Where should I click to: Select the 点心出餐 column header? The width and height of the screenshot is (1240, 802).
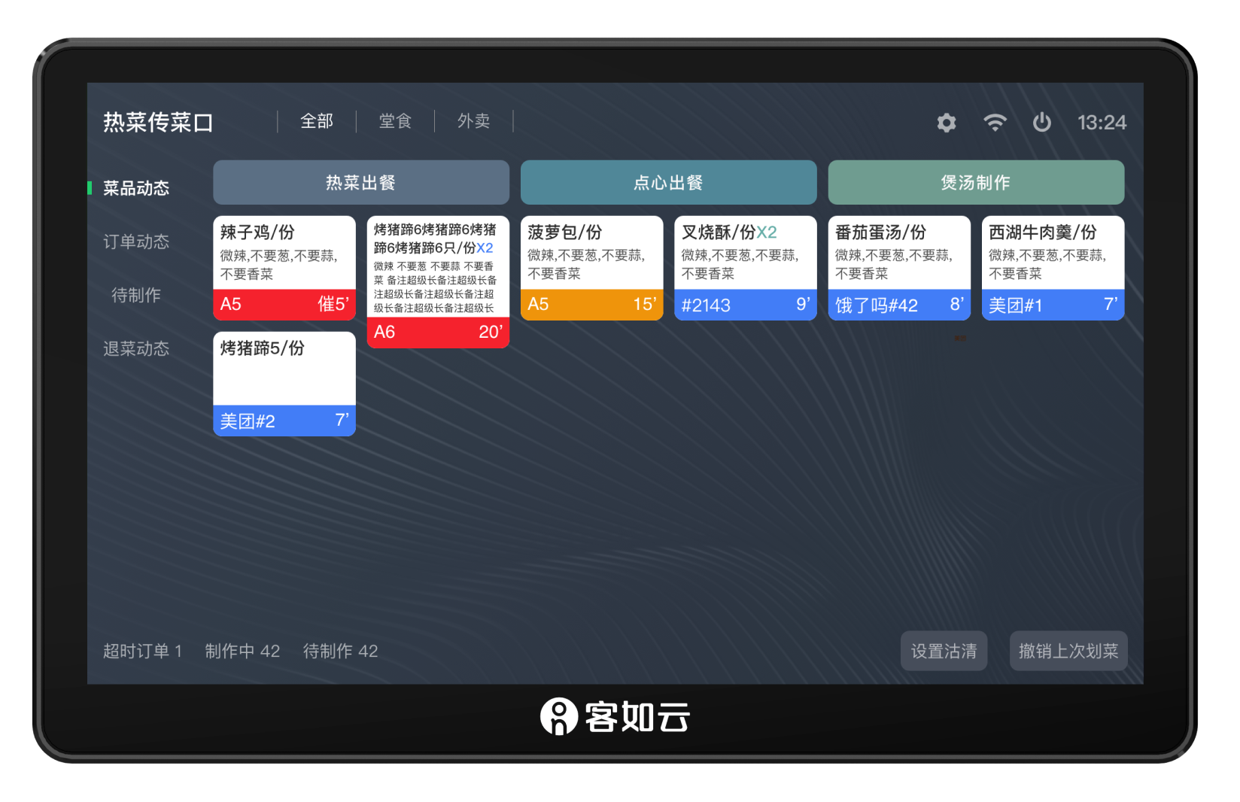(x=668, y=182)
